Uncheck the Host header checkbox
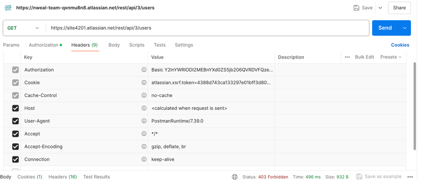Image resolution: width=421 pixels, height=180 pixels. tap(16, 108)
